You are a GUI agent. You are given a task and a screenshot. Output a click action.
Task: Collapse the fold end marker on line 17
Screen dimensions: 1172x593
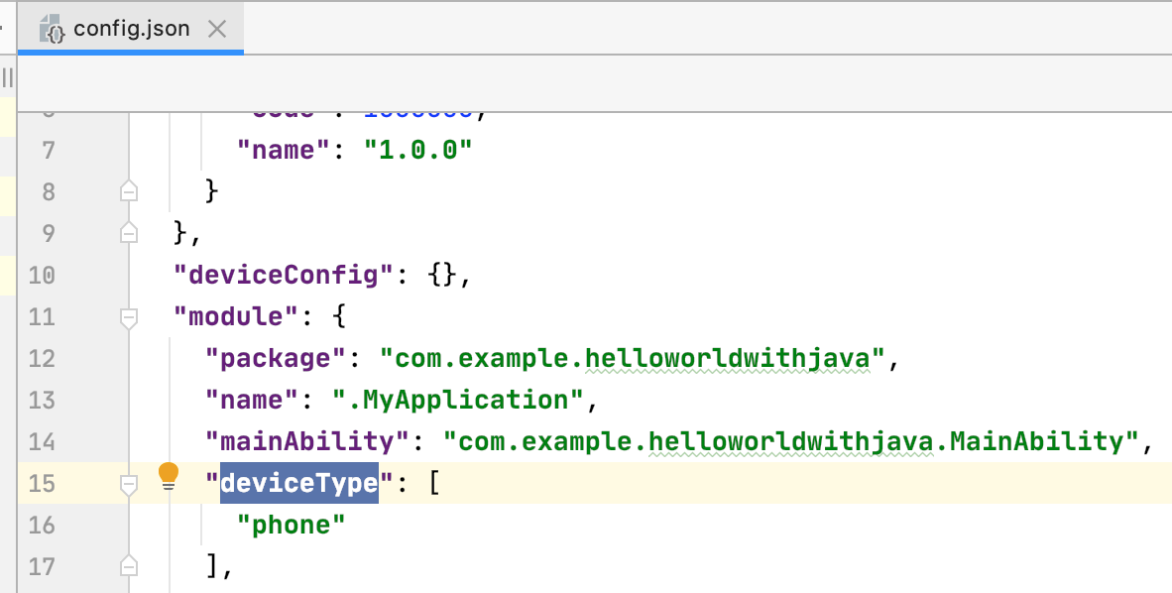pos(129,565)
